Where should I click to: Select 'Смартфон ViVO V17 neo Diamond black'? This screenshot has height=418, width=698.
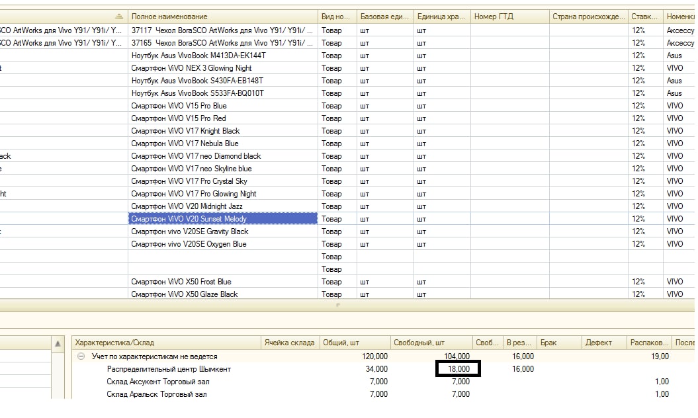[x=196, y=156]
